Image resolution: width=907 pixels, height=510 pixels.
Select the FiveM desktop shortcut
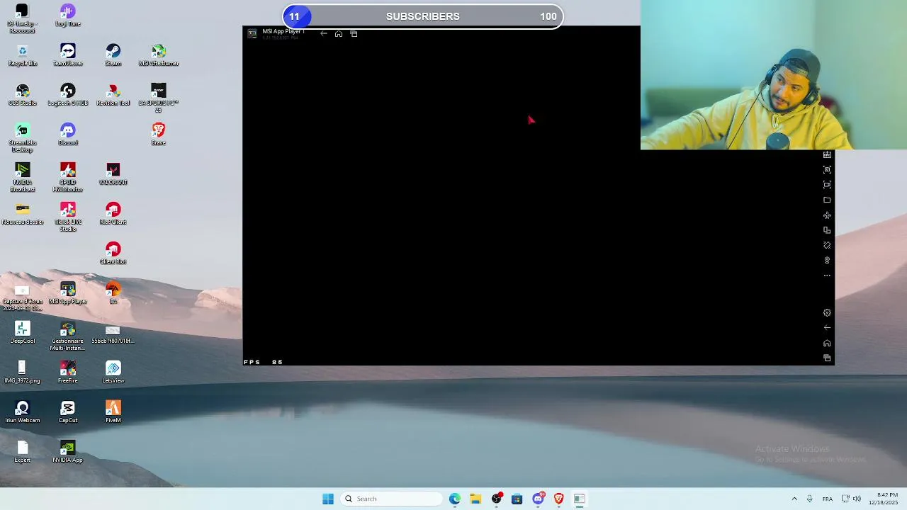[113, 412]
